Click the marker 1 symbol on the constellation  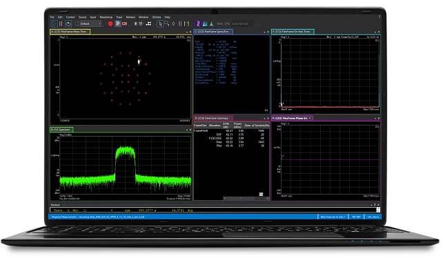coord(139,61)
